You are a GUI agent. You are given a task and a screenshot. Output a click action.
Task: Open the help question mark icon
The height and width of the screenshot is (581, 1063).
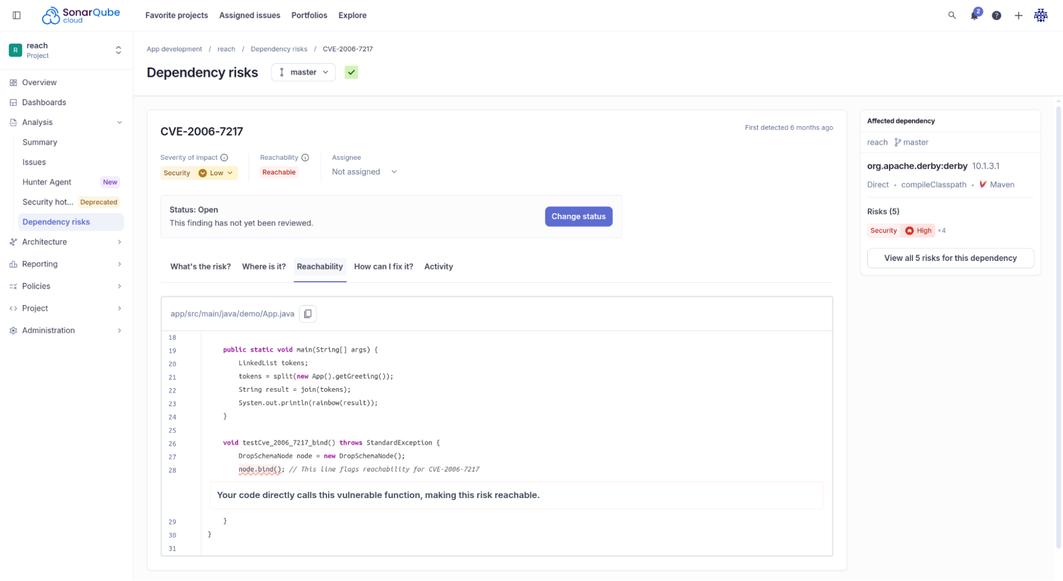pos(997,15)
